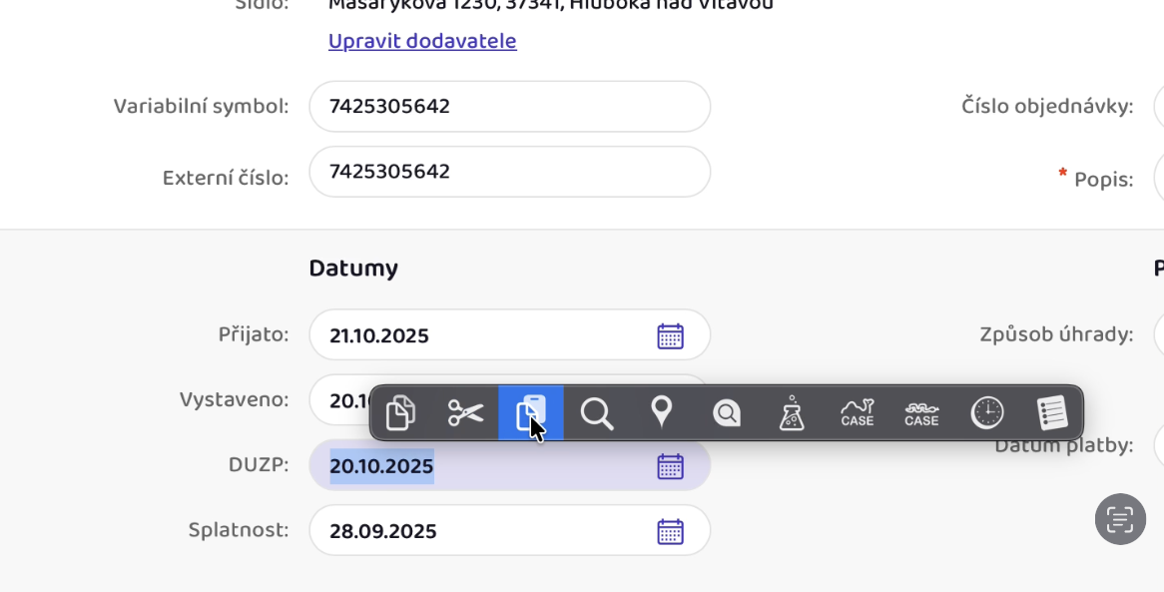Click the lined notepad icon
Image resolution: width=1164 pixels, height=592 pixels.
[1051, 412]
